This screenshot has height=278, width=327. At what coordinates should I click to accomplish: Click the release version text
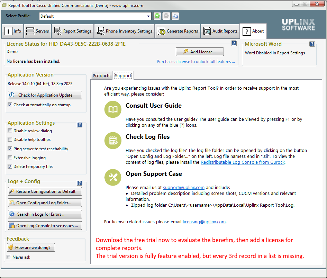tap(40, 84)
